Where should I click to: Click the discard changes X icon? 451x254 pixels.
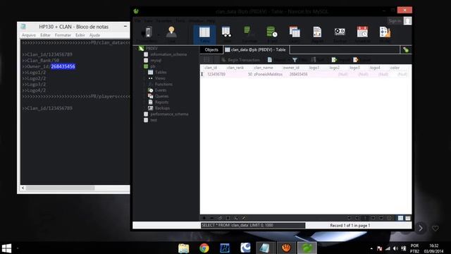coord(228,218)
